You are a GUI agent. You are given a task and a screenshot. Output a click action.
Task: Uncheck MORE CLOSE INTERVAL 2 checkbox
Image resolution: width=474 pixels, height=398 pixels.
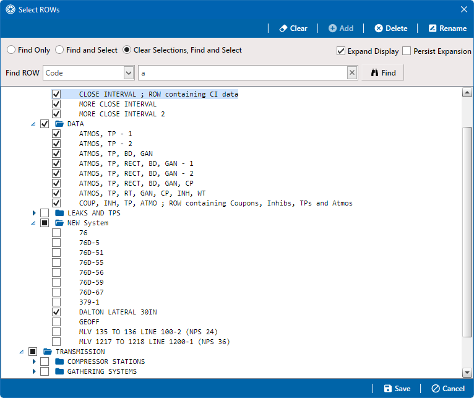[56, 114]
